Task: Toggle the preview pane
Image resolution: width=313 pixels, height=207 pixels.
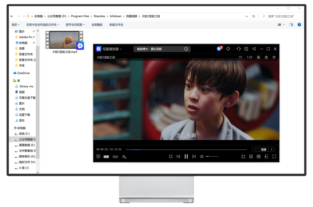Action: (x=291, y=25)
